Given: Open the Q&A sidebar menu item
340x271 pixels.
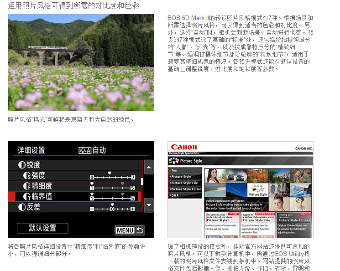Looking at the screenshot, I should pyautogui.click(x=185, y=195).
